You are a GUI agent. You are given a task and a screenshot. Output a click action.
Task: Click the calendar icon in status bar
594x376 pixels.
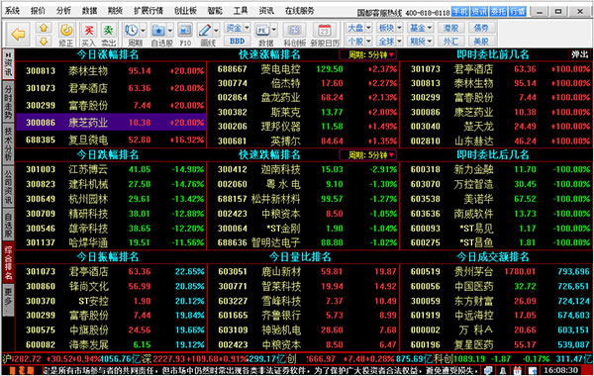(517, 370)
